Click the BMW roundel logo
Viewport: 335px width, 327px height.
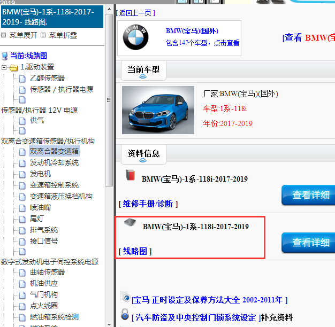pyautogui.click(x=135, y=37)
